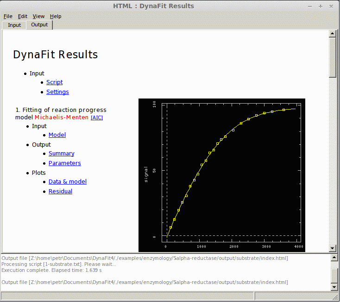Click the red 'Michaelis-Menten' model name
Screen dimensions: 340x302
click(x=61, y=117)
